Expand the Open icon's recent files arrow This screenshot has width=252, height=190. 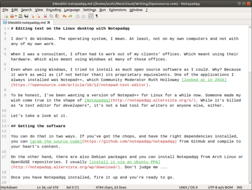pyautogui.click(x=16, y=16)
